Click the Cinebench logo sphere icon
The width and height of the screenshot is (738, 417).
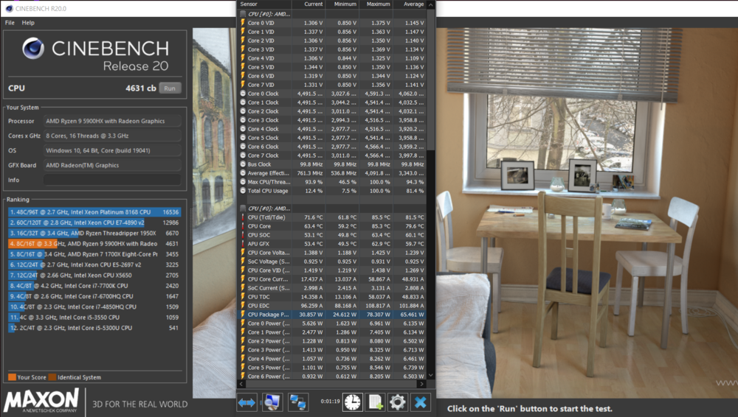32,49
